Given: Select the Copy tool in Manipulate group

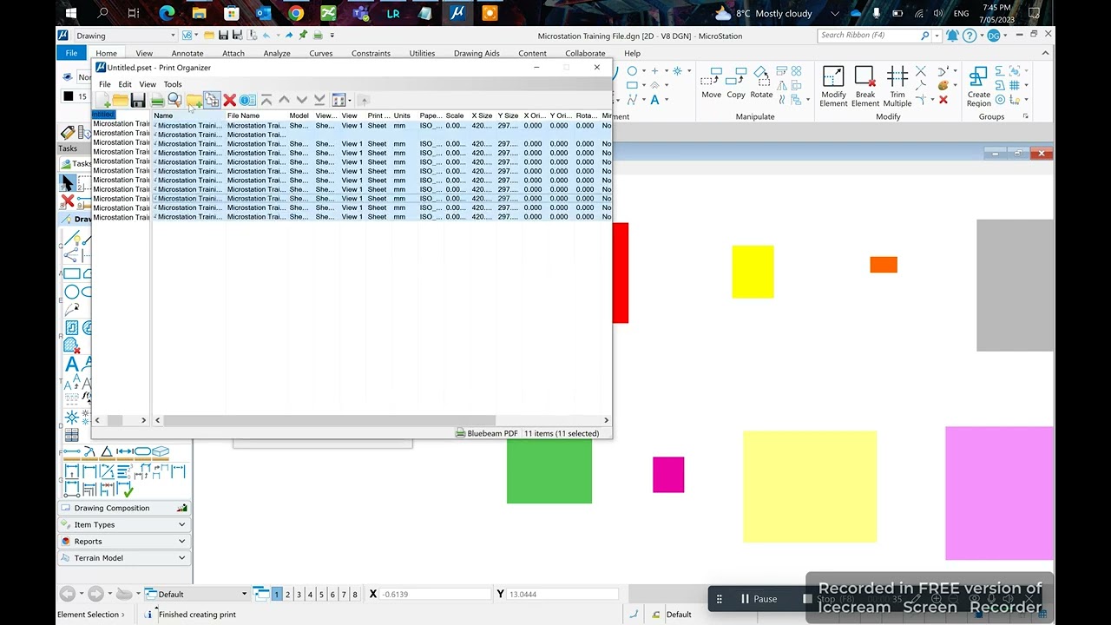Looking at the screenshot, I should pyautogui.click(x=736, y=83).
